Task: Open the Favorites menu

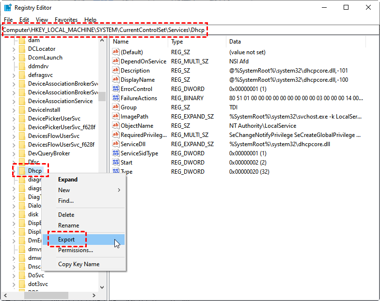Action: pos(66,20)
